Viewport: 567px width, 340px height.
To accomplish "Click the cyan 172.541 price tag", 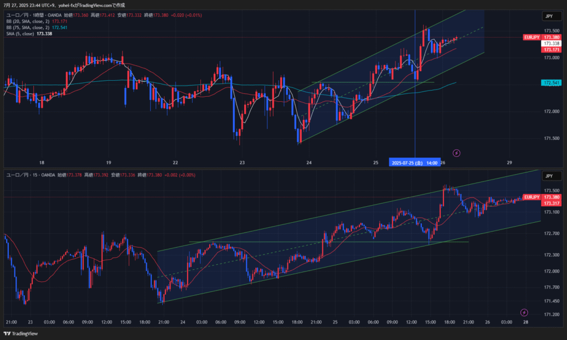I will click(x=550, y=83).
